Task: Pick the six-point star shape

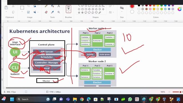Action: [x=83, y=13]
